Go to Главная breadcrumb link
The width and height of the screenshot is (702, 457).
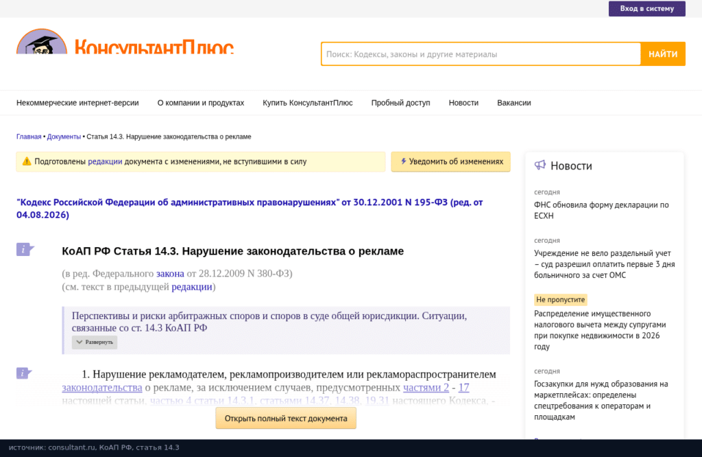29,137
